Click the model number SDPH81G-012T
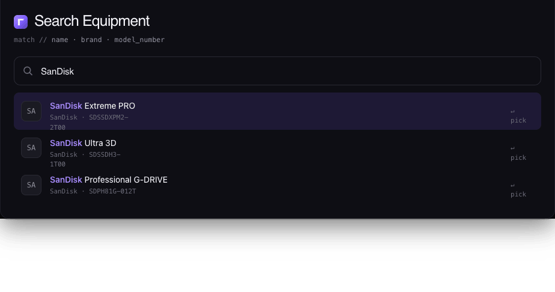This screenshot has height=292, width=555. (x=112, y=192)
